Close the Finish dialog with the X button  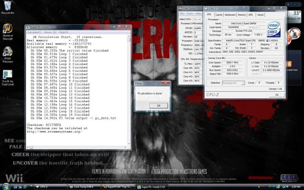click(x=166, y=83)
